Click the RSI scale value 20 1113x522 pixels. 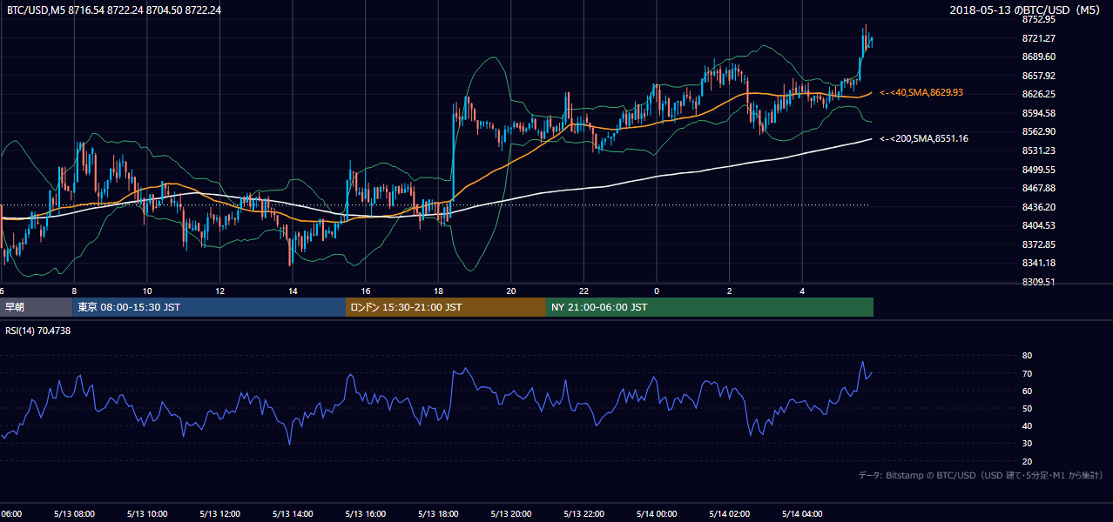1028,461
